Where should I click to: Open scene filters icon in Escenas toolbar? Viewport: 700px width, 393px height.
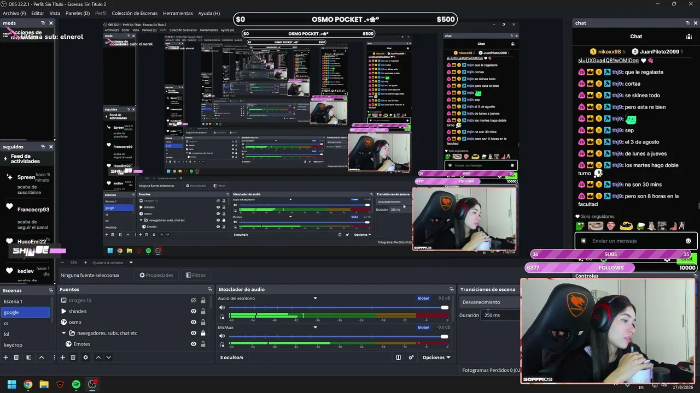pos(28,358)
